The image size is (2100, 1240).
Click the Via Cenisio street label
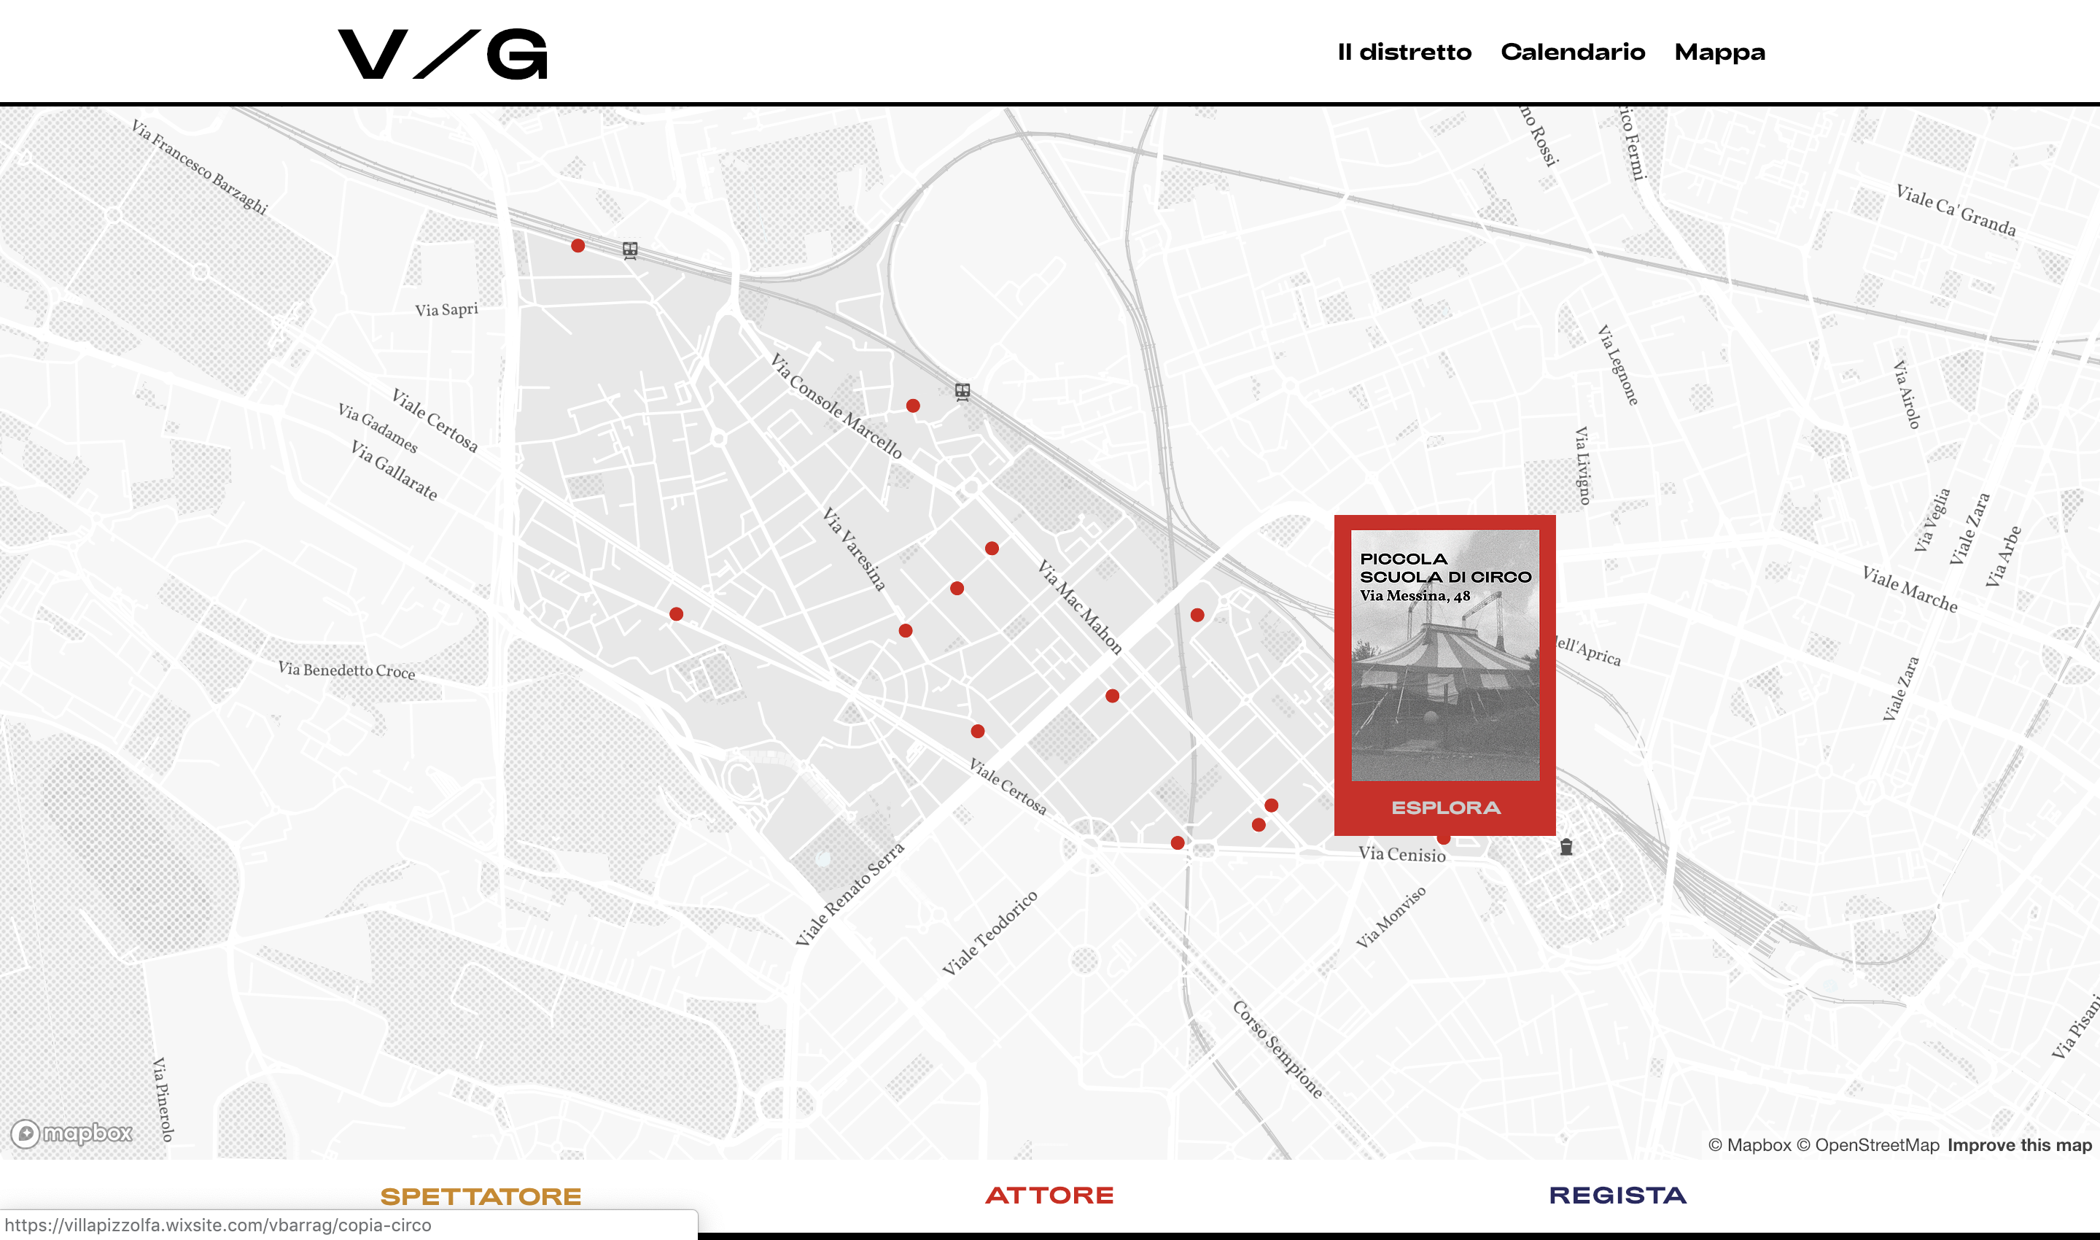pyautogui.click(x=1401, y=853)
